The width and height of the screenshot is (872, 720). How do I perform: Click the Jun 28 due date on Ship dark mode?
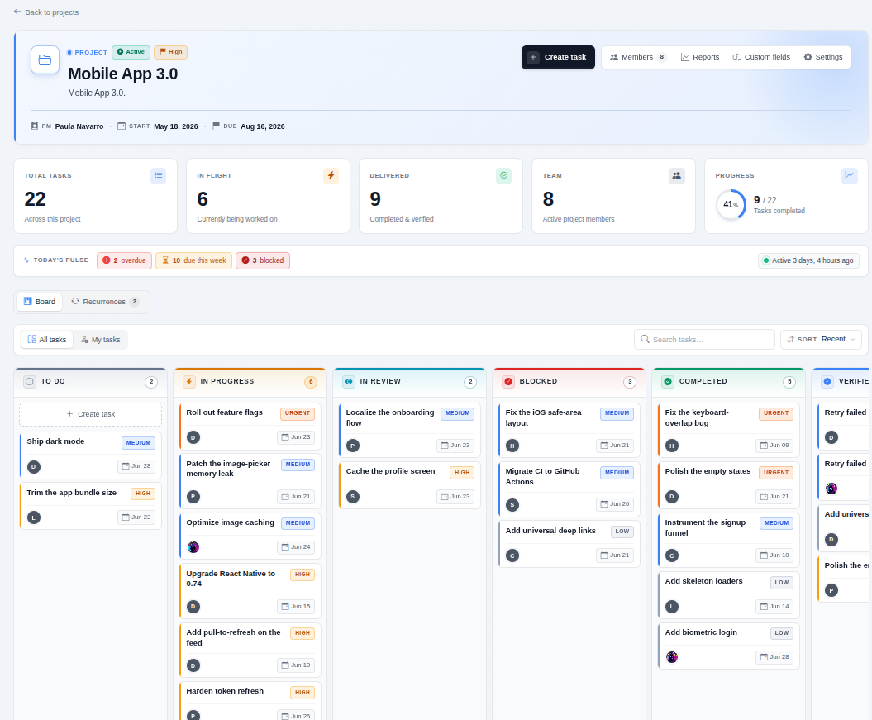[136, 466]
